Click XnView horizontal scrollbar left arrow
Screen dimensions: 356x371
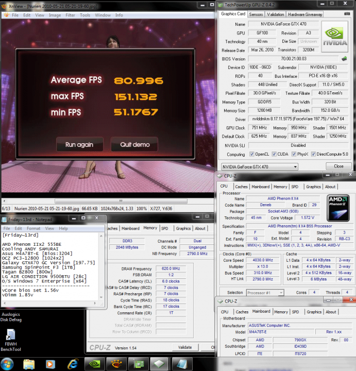point(4,201)
